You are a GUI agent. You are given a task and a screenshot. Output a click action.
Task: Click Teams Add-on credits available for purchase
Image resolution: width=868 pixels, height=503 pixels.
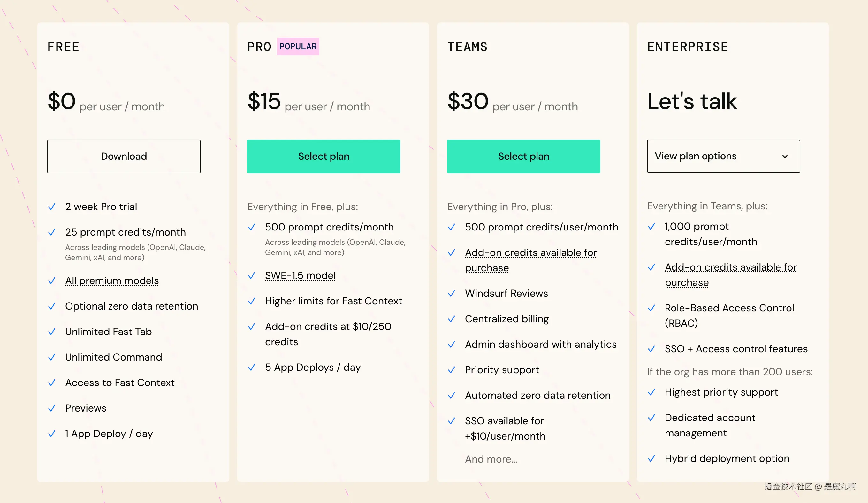[530, 260]
